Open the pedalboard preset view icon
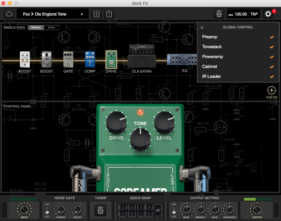The height and width of the screenshot is (221, 281). coord(219,14)
